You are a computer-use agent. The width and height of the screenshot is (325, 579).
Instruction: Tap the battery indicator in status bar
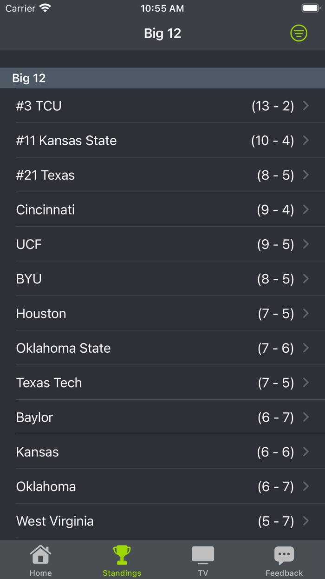point(310,7)
